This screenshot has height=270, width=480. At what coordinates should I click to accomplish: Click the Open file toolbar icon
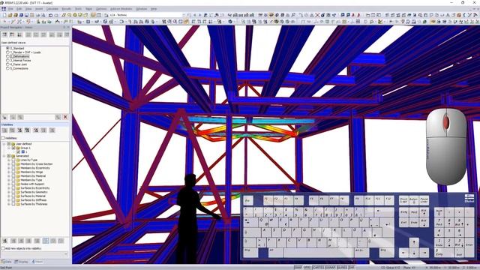[10, 15]
